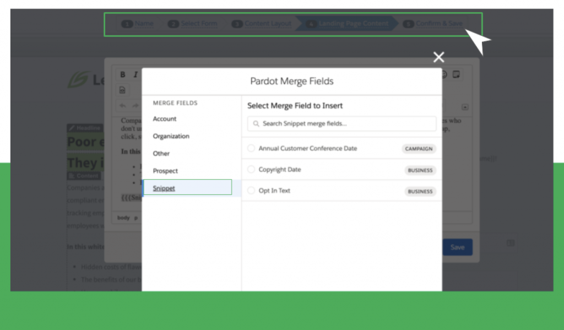Screen dimensions: 564x330
Task: Click the merge field insert icon
Action: [x=456, y=74]
